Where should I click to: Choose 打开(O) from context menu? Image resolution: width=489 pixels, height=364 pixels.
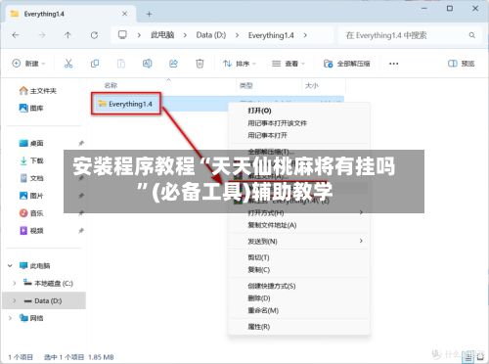[x=259, y=111]
